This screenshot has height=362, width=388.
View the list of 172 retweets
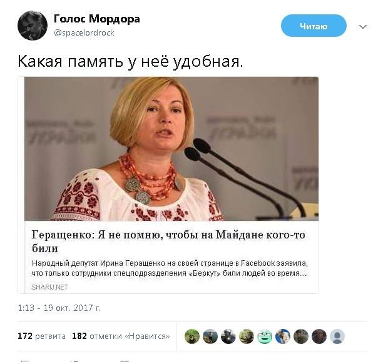pos(41,336)
